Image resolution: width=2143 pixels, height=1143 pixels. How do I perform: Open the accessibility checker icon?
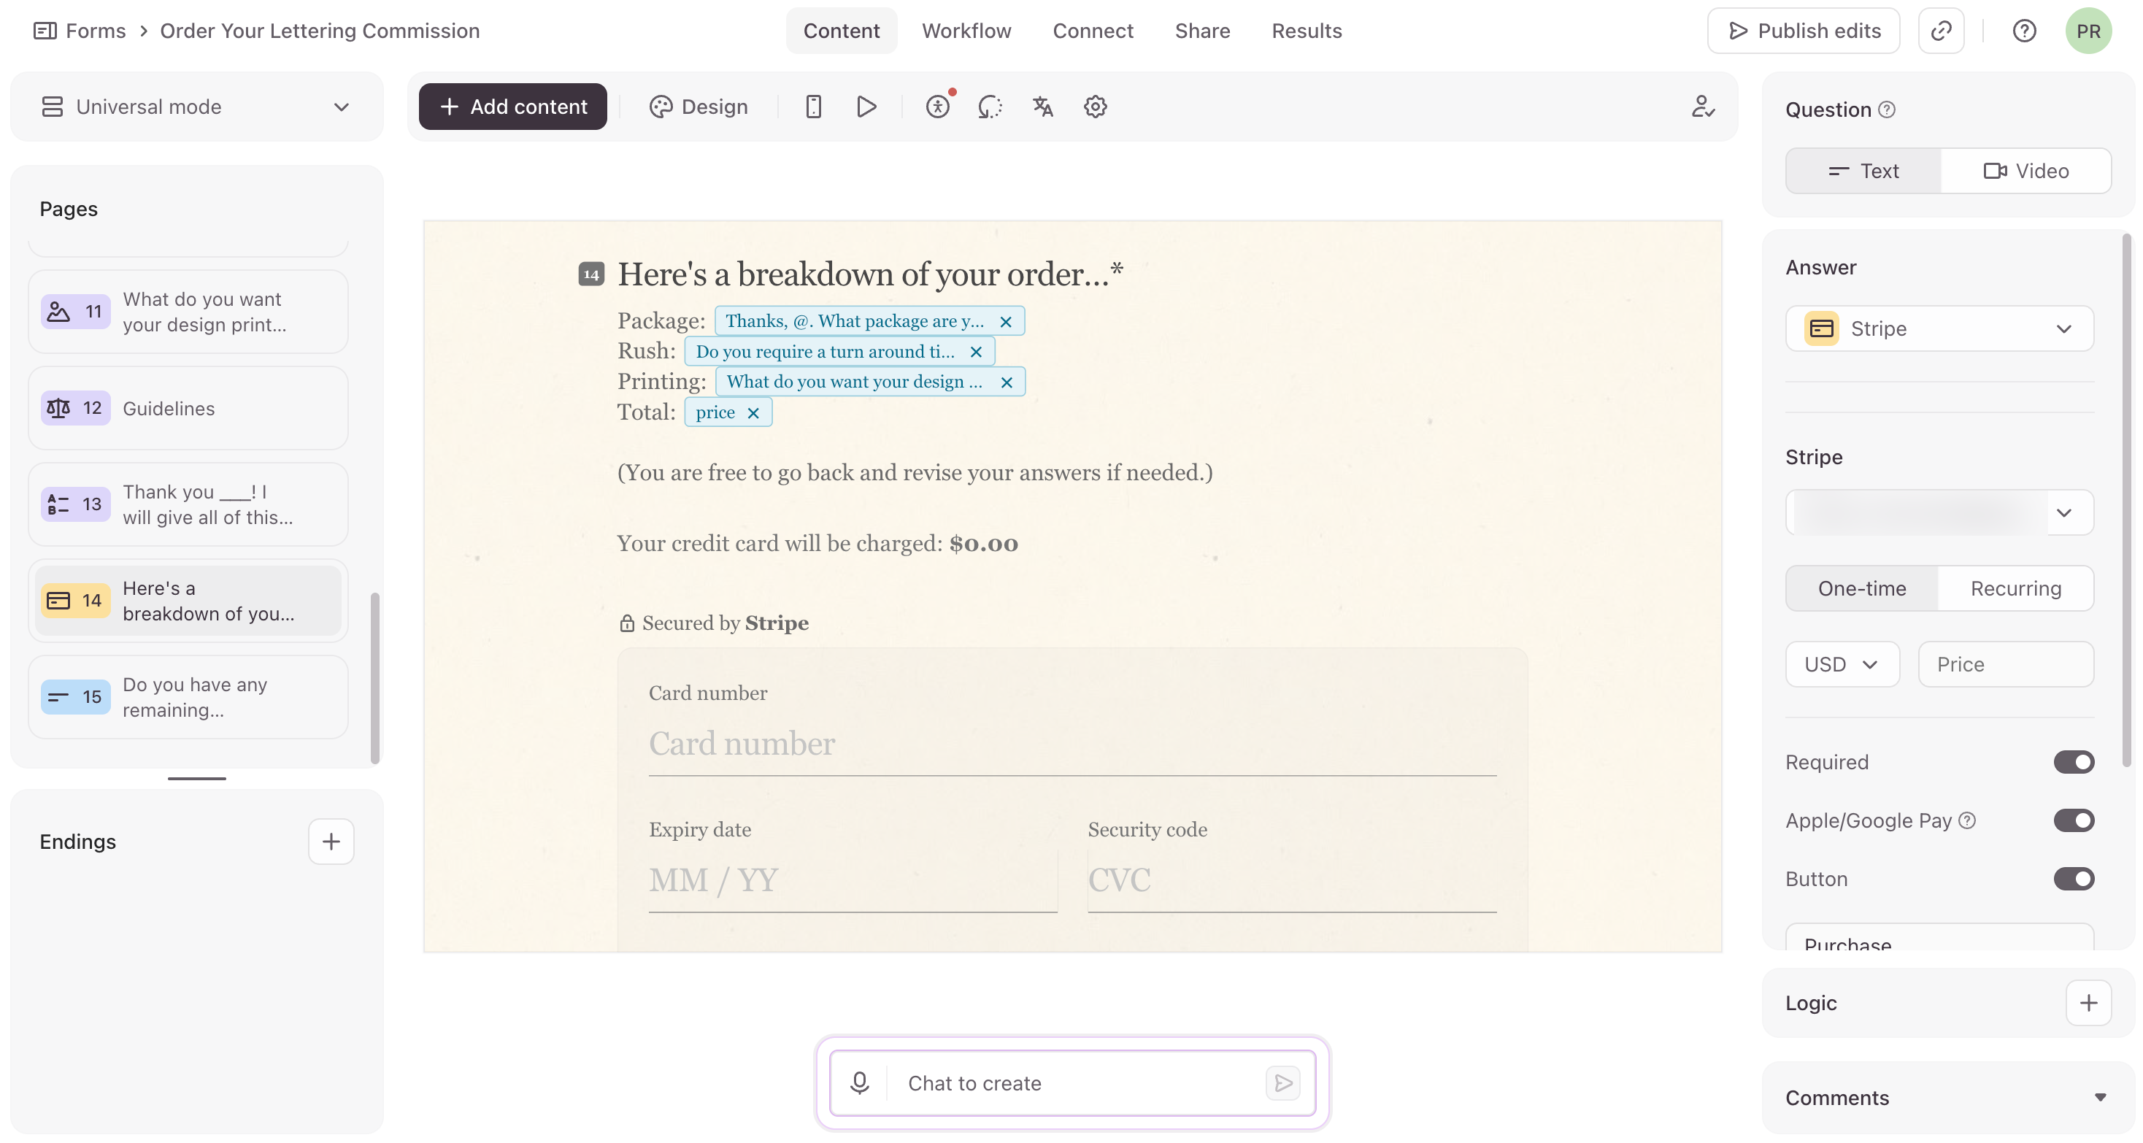[x=937, y=107]
